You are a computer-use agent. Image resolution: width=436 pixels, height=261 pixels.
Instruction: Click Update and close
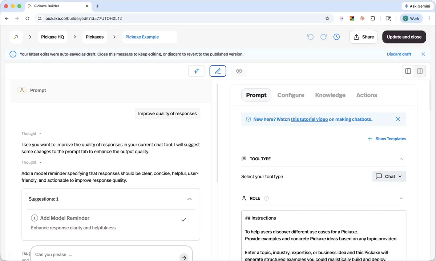tap(404, 37)
